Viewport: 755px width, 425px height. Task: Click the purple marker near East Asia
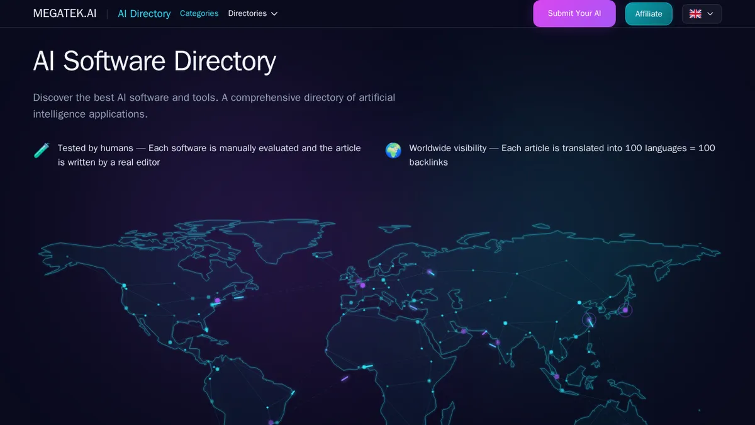588,319
